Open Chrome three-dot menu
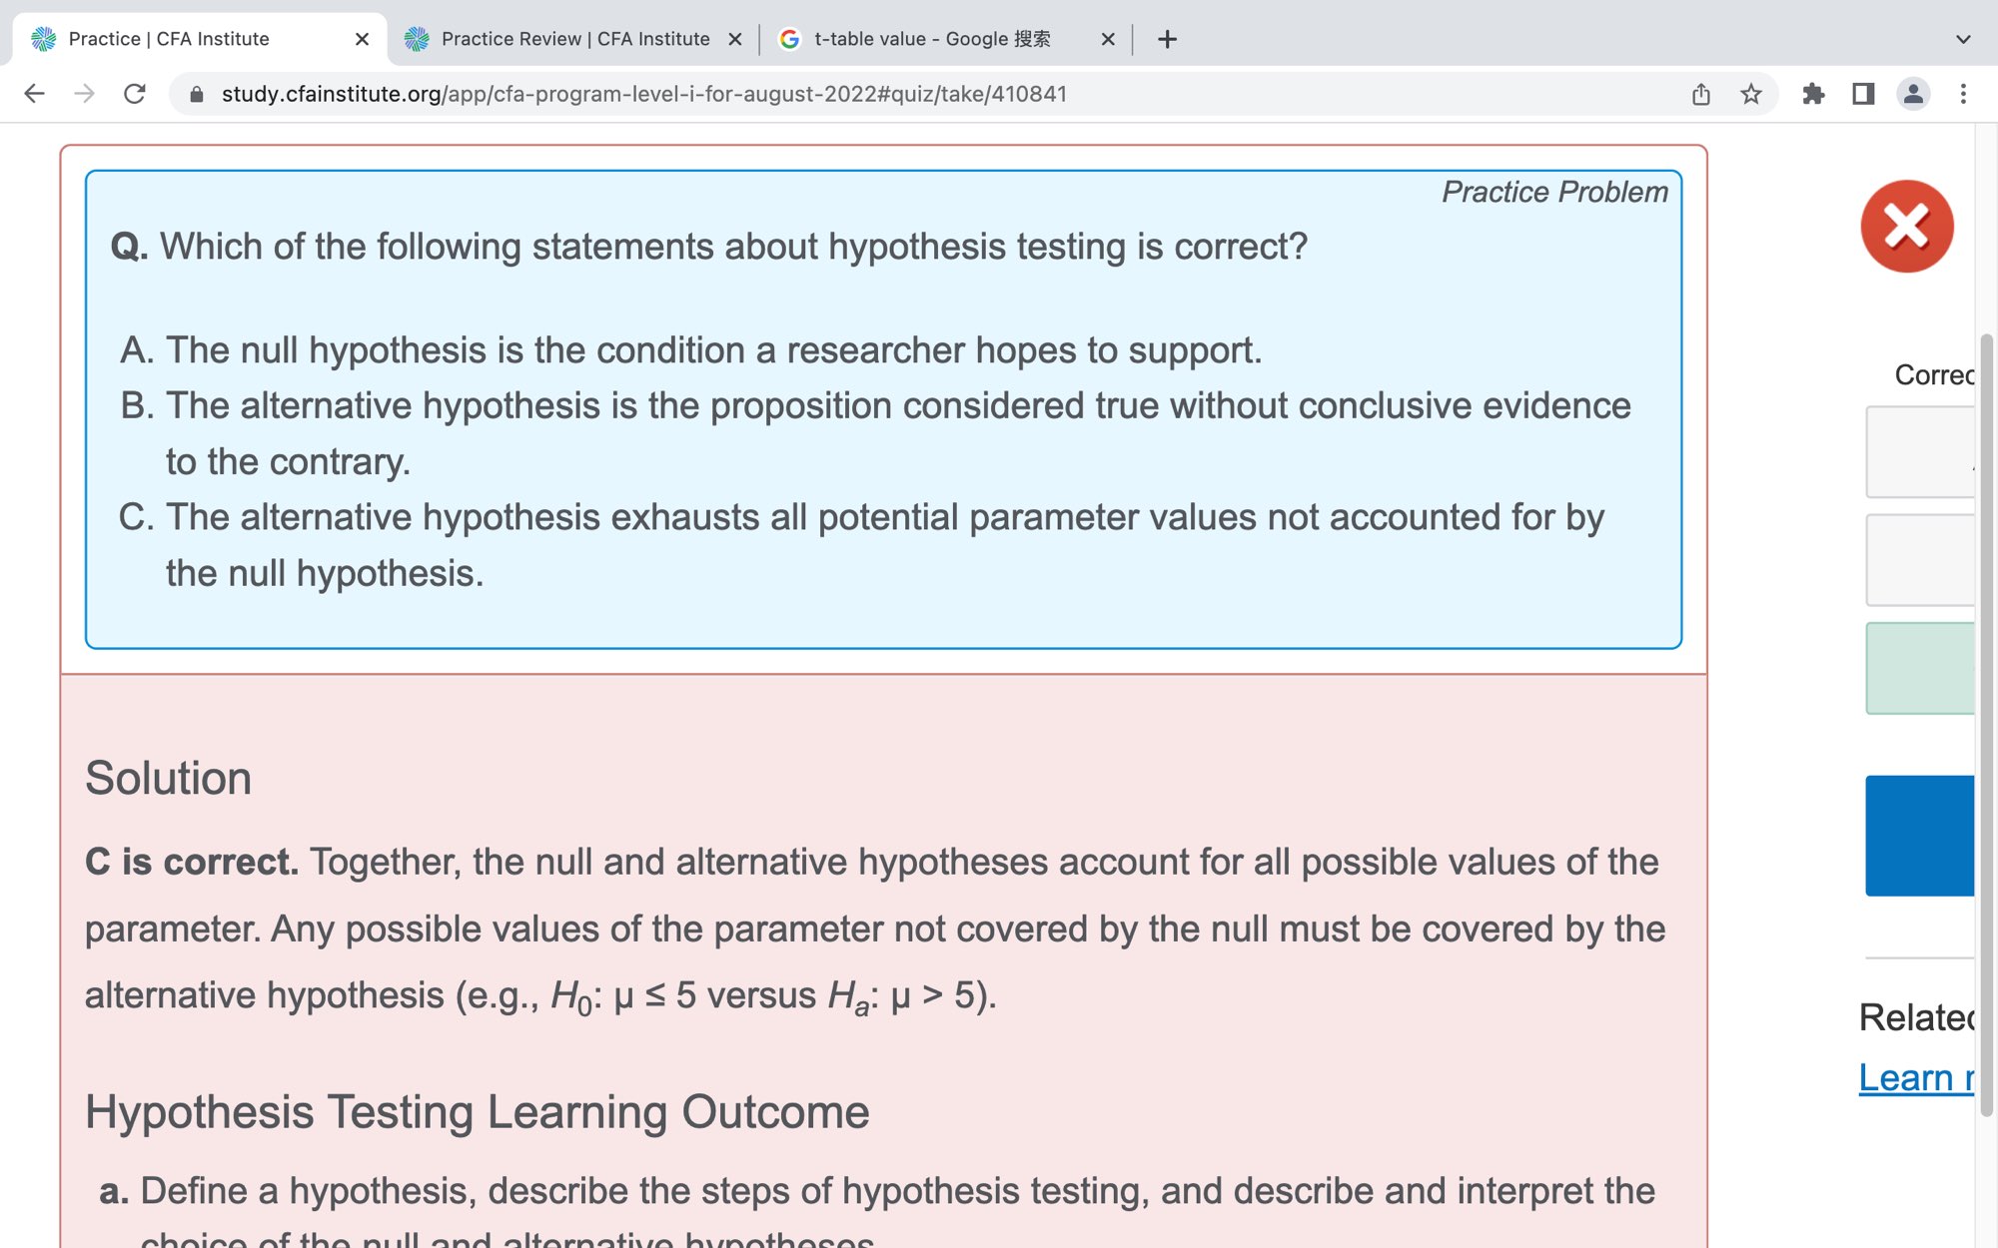1998x1248 pixels. click(1963, 94)
